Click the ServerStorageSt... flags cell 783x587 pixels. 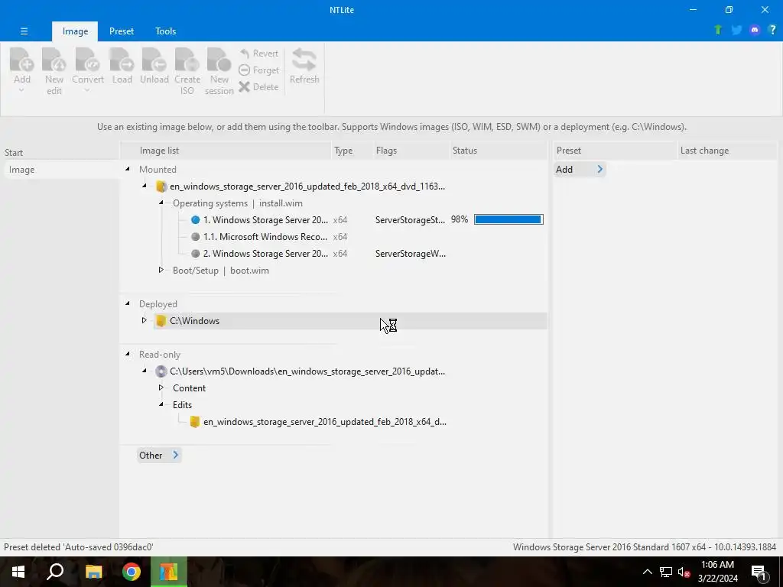(410, 220)
